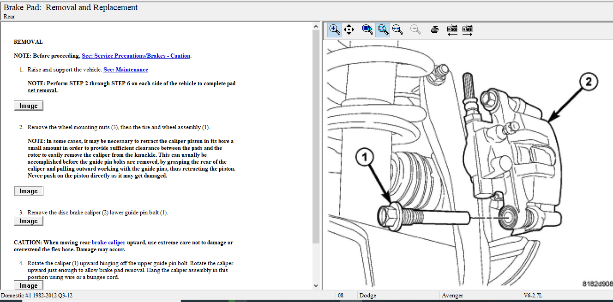Click the text pane scrollbar up arrow

[x=316, y=26]
